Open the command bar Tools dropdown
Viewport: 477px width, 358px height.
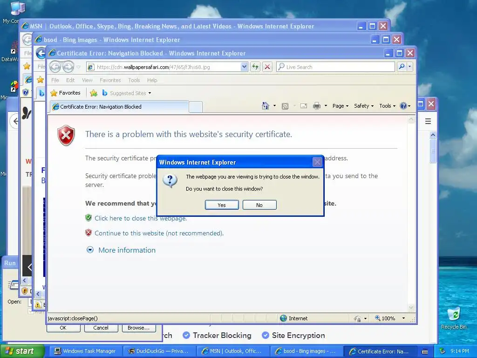click(x=387, y=106)
